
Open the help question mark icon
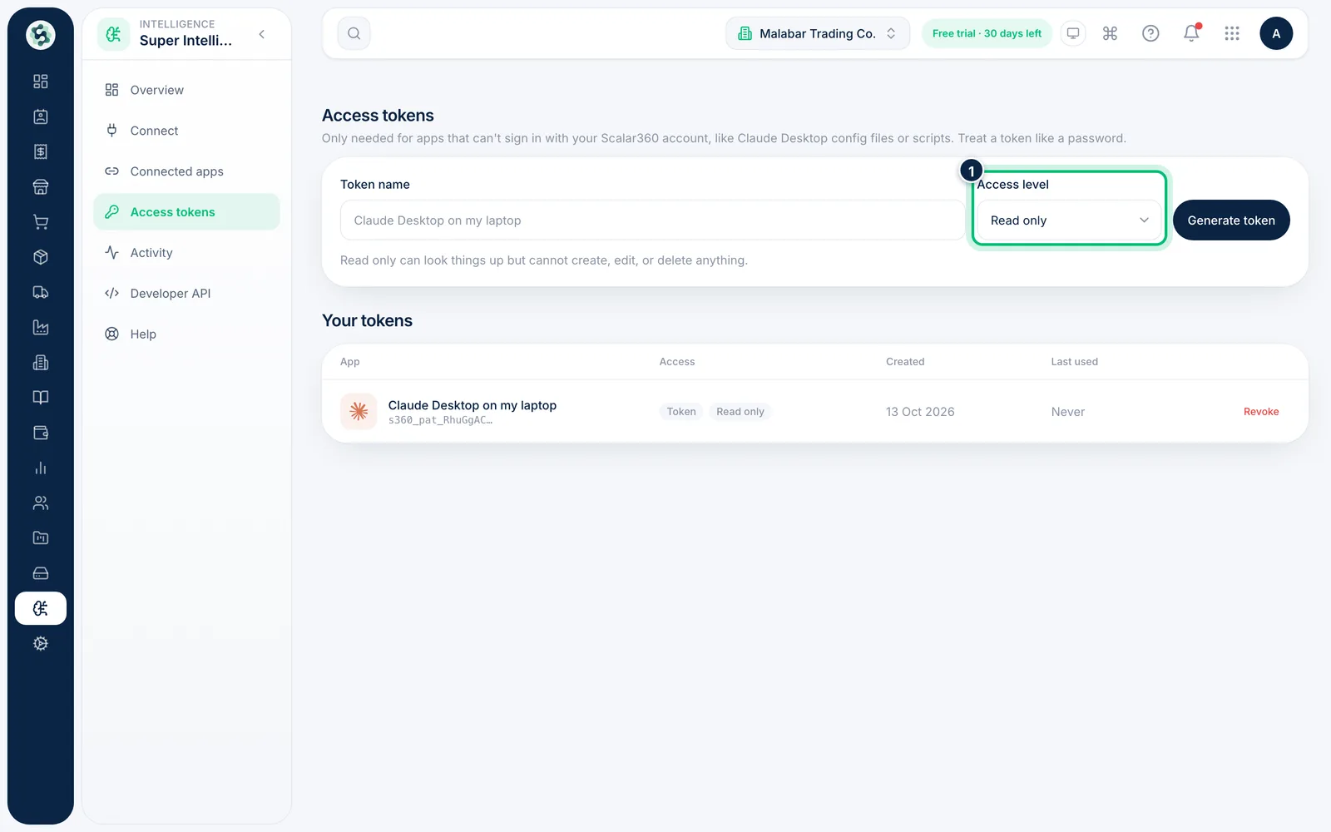point(1150,33)
